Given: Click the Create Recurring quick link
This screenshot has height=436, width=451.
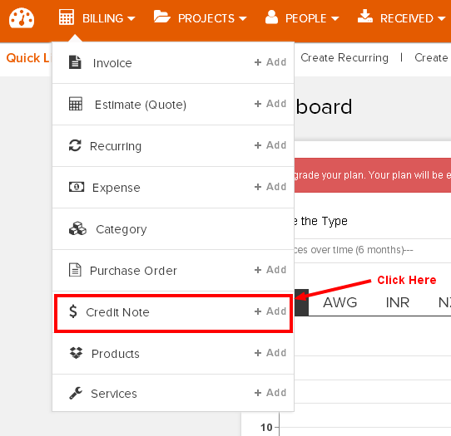Looking at the screenshot, I should pyautogui.click(x=344, y=57).
